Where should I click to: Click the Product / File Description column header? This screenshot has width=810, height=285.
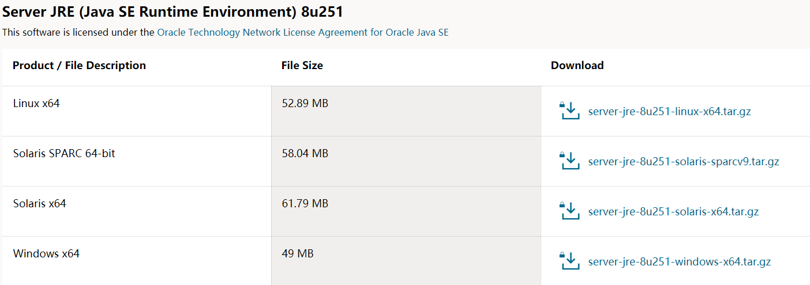[79, 66]
